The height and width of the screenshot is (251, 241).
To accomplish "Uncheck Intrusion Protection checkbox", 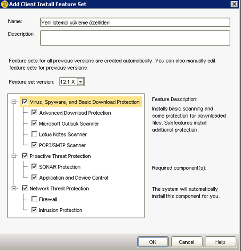I will 34,210.
